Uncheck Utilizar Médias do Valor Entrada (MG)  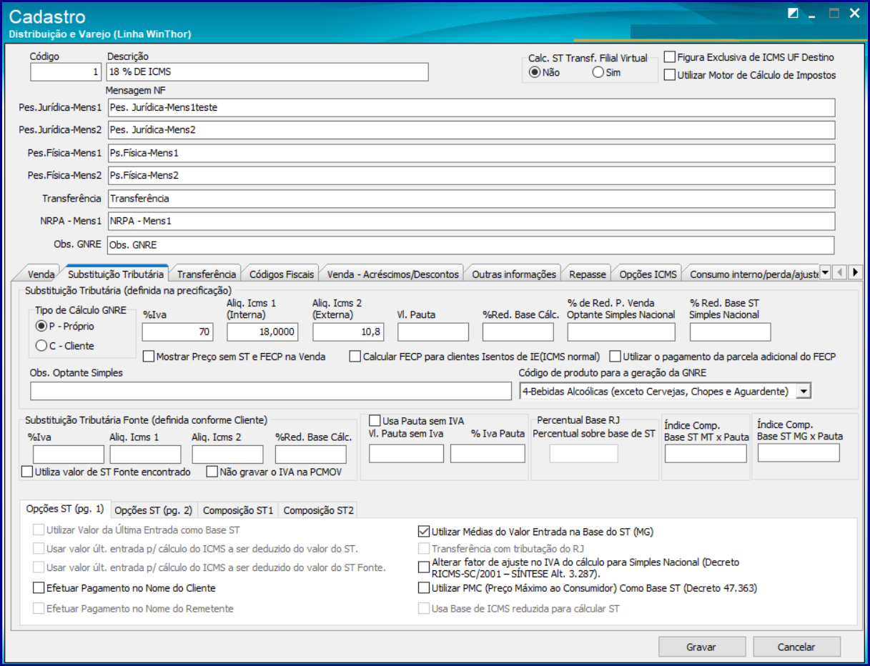click(x=535, y=532)
